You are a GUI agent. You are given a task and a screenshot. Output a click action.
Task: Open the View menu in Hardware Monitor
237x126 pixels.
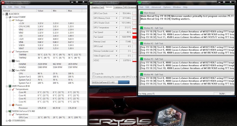16,7
